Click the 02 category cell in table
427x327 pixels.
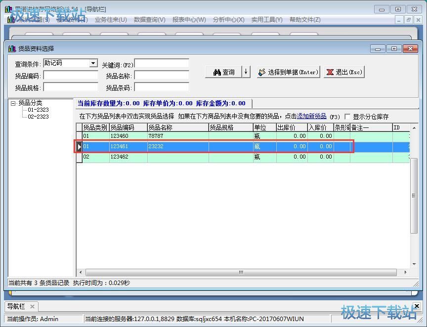coord(95,157)
